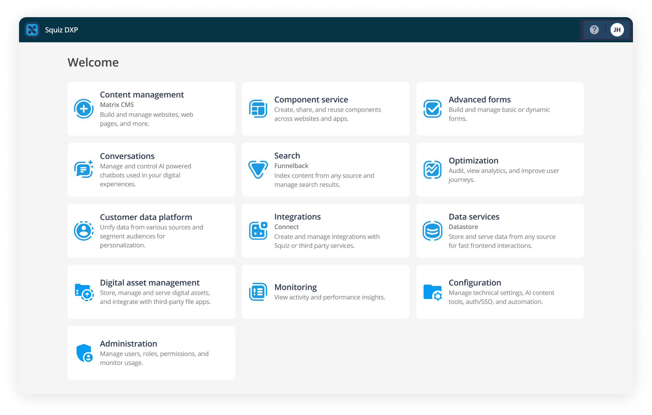Screen dimensions: 652x415
Task: Click the Customer data platform person icon
Action: 83,230
